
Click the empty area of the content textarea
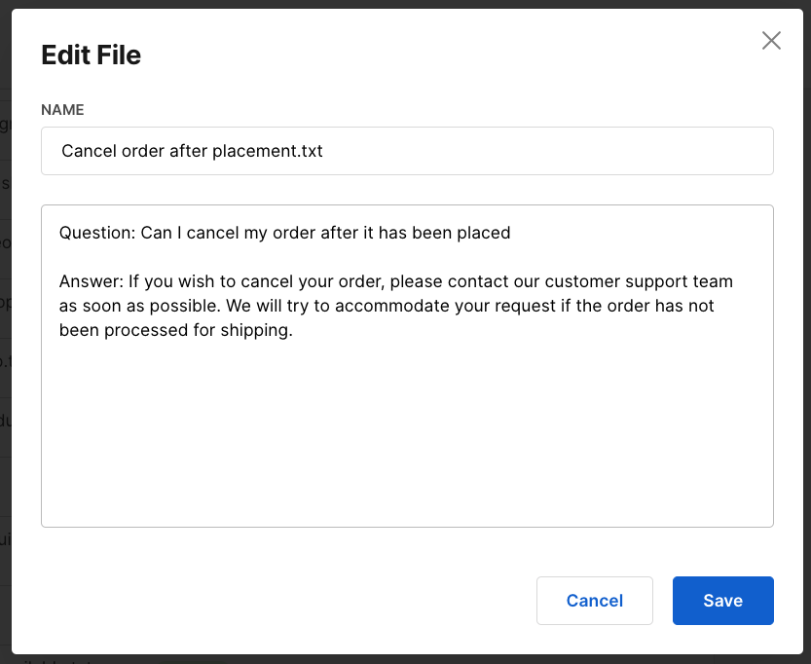[x=407, y=438]
